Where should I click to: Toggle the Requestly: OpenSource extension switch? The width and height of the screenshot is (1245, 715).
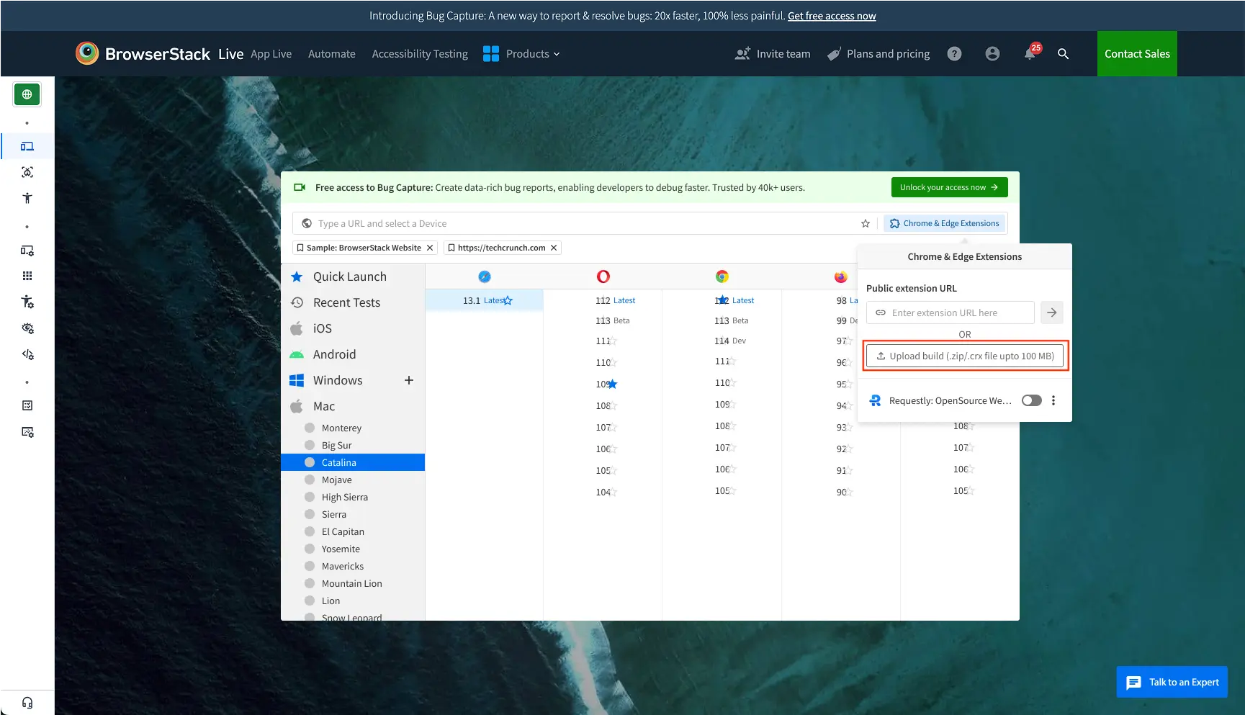coord(1031,400)
